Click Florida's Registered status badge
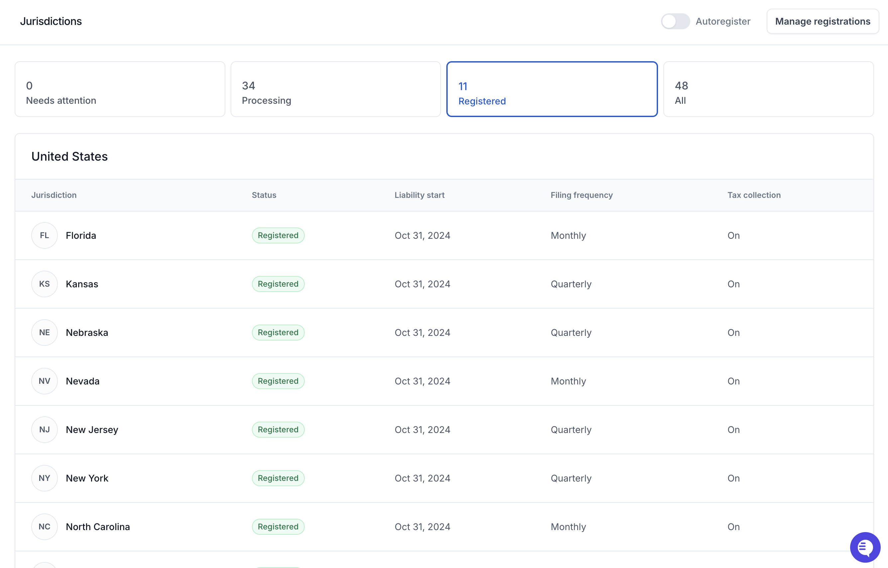The height and width of the screenshot is (568, 888). pos(278,235)
